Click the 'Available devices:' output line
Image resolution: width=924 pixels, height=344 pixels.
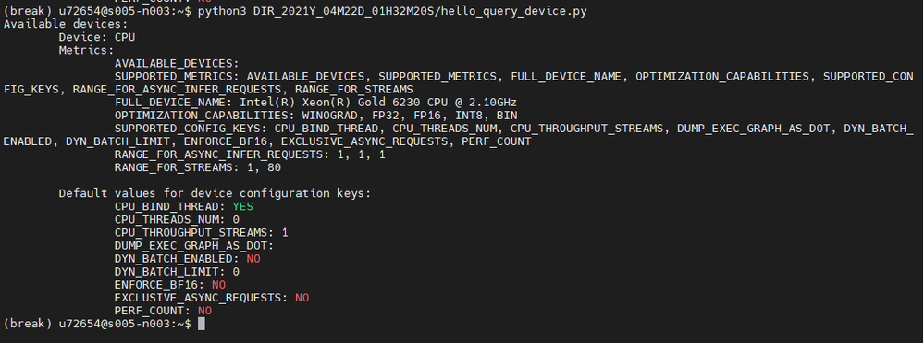[x=66, y=24]
